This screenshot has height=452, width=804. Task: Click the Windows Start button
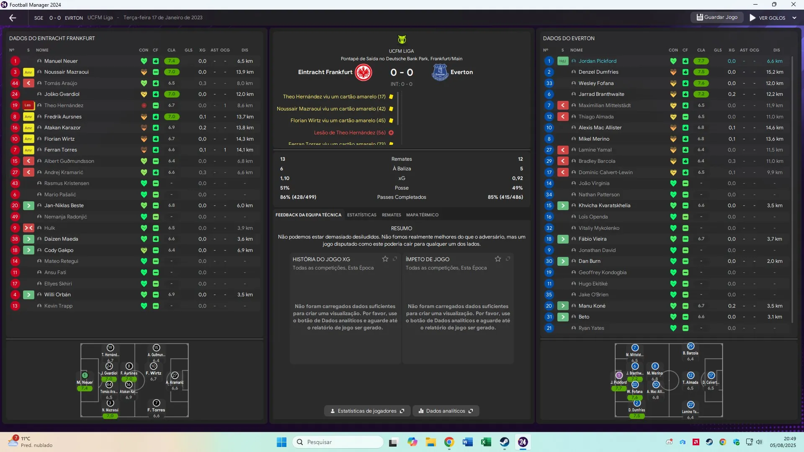click(281, 442)
